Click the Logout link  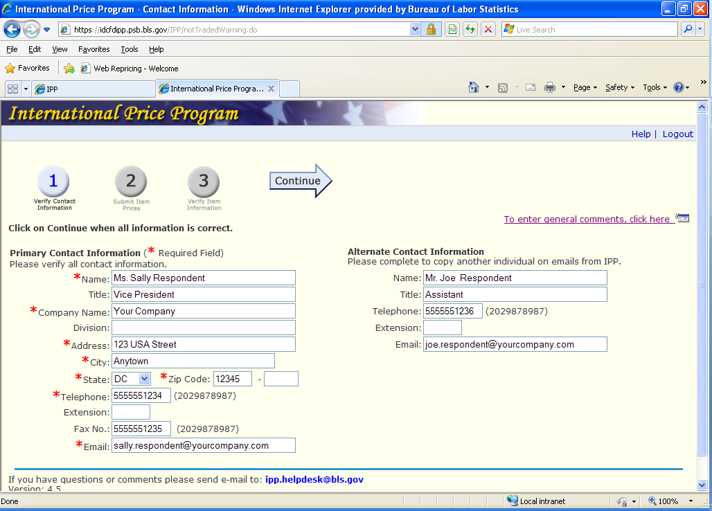[677, 134]
